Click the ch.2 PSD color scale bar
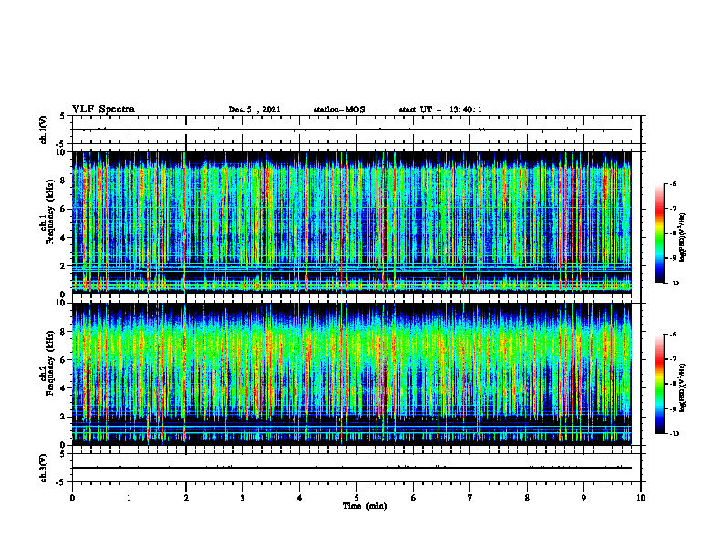Viewport: 722px width, 558px height. 660,384
